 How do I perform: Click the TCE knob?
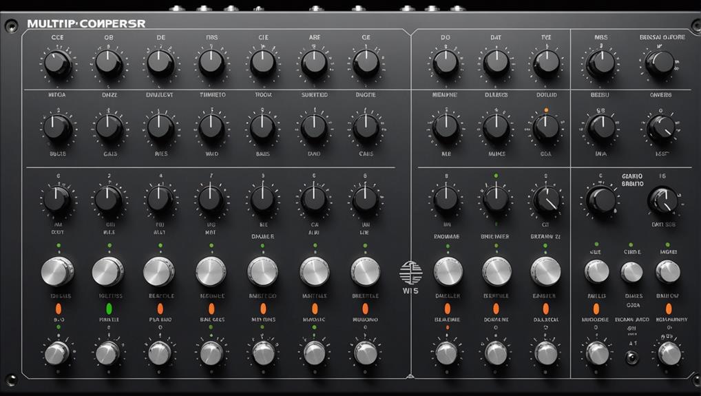pos(546,63)
